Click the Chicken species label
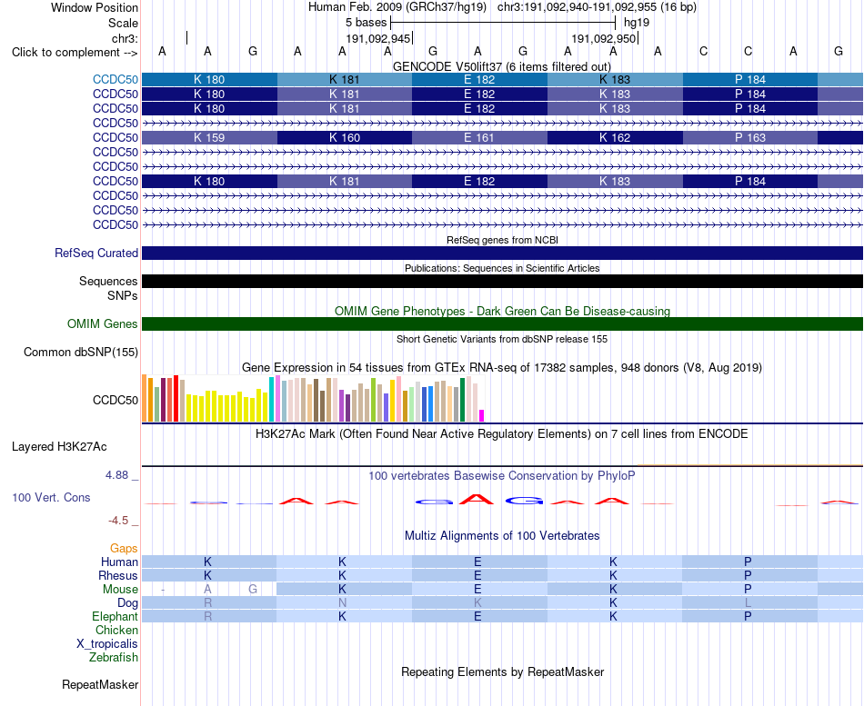 coord(116,630)
